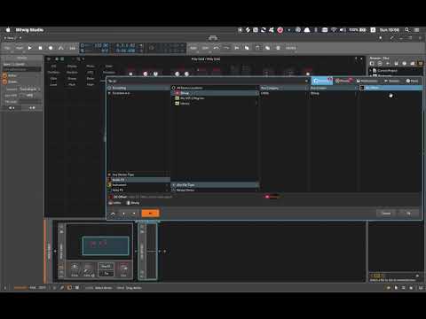Select the Any Category column header
The height and width of the screenshot is (319, 426).
coord(284,88)
